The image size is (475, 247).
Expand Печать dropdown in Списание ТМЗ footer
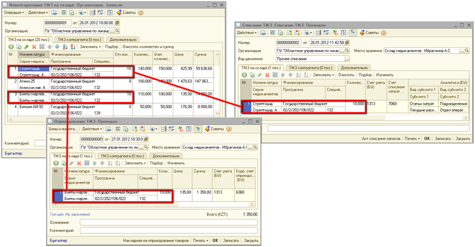point(413,139)
